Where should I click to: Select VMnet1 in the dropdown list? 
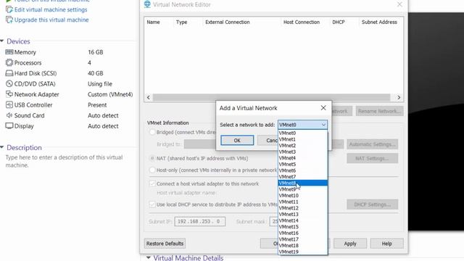coord(302,139)
